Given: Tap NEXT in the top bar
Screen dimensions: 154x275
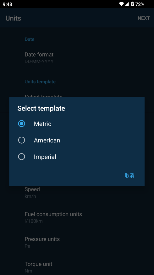Looking at the screenshot, I should tap(144, 18).
